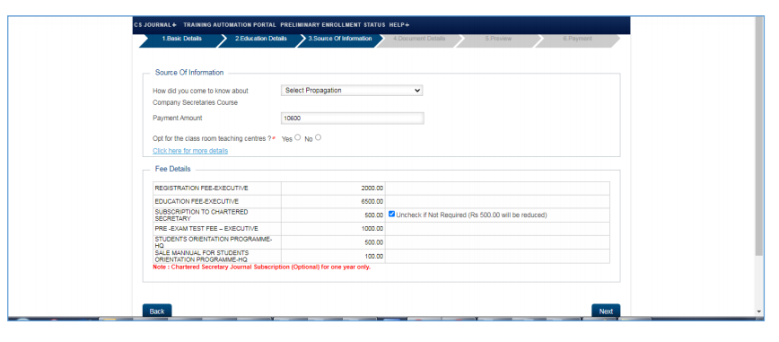The image size is (779, 342).
Task: Click the scrollbar down arrow
Action: pos(758,311)
